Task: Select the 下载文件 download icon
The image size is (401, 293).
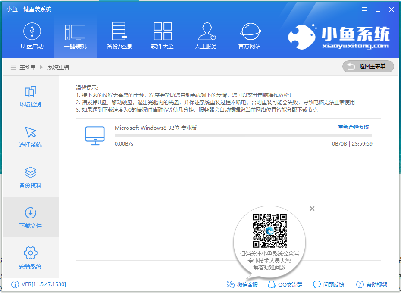Action: click(x=31, y=213)
